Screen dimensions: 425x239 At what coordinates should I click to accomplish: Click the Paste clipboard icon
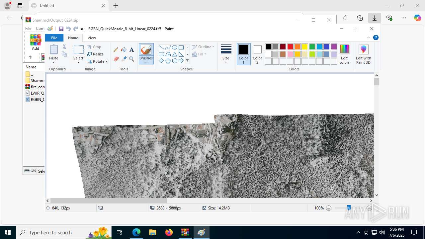[x=53, y=49]
